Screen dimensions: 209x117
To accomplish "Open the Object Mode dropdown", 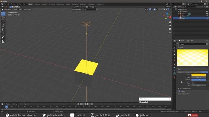I will tap(7, 9).
